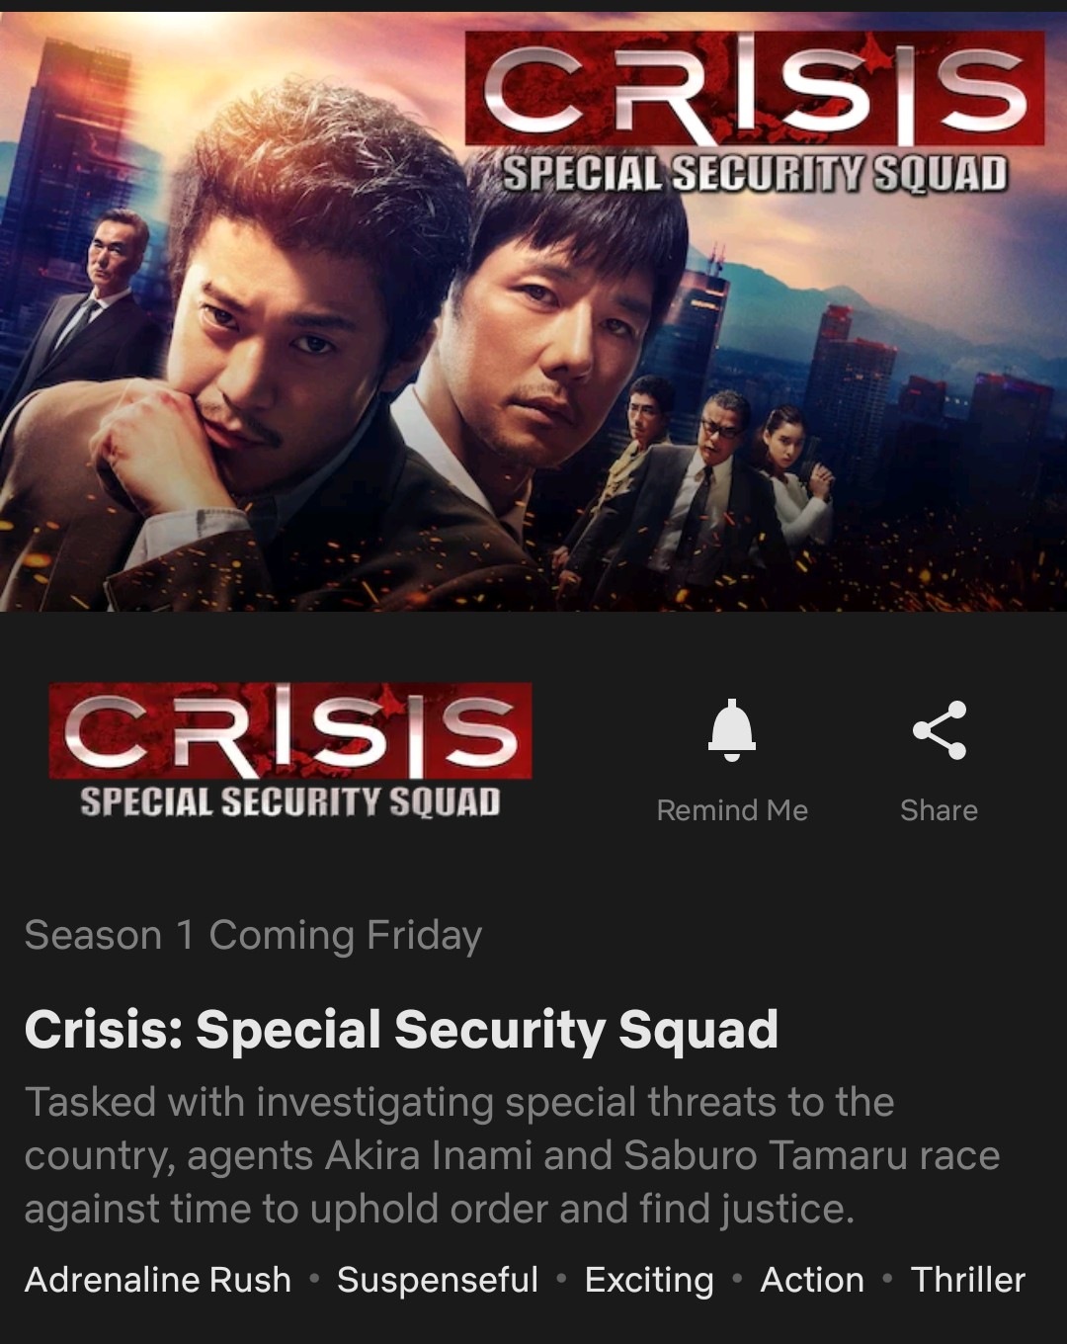Tap the Season 1 Coming Friday text
1067x1344 pixels.
click(x=253, y=935)
